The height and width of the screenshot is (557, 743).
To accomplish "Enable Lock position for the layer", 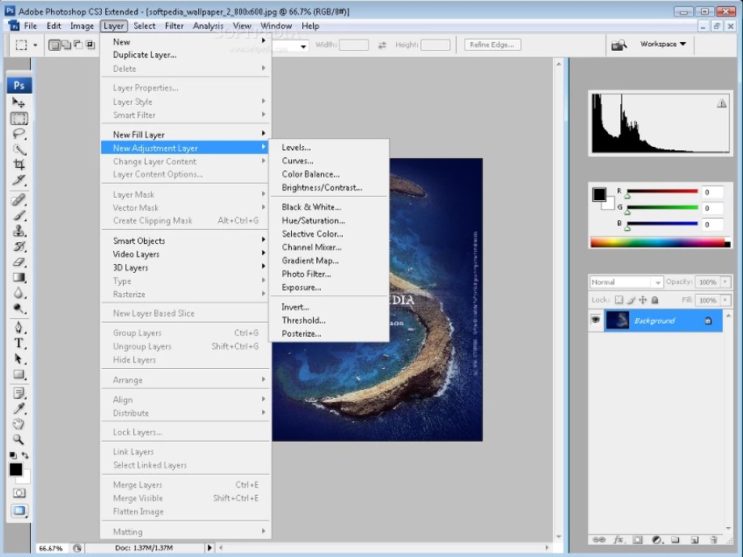I will coord(644,300).
